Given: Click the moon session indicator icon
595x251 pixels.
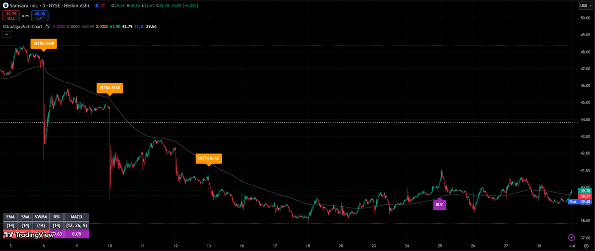Looking at the screenshot, I should [x=98, y=5].
